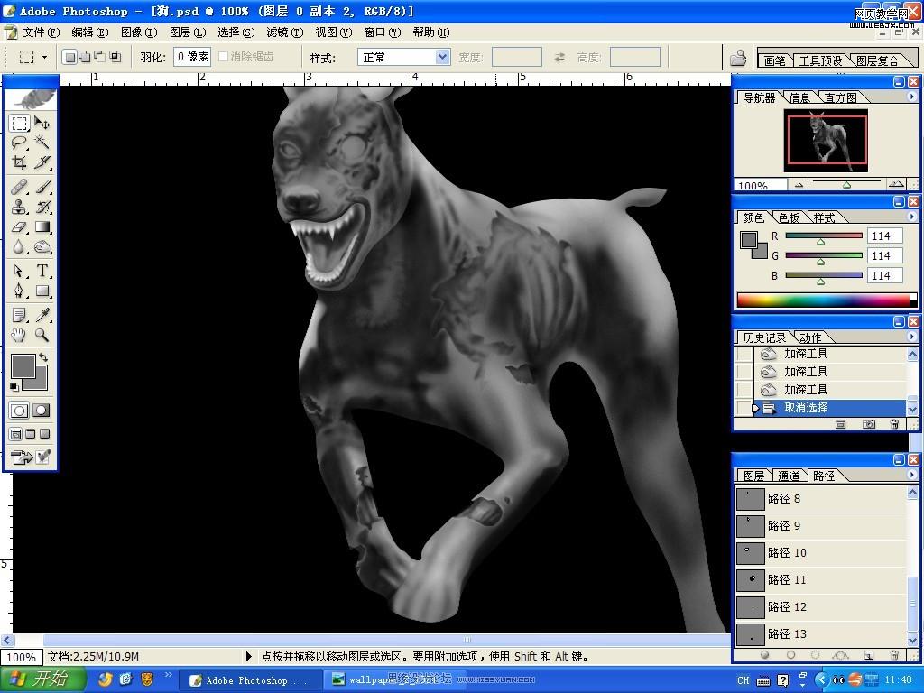This screenshot has width=924, height=693.
Task: Switch to the 图层 (Layers) tab
Action: (753, 476)
